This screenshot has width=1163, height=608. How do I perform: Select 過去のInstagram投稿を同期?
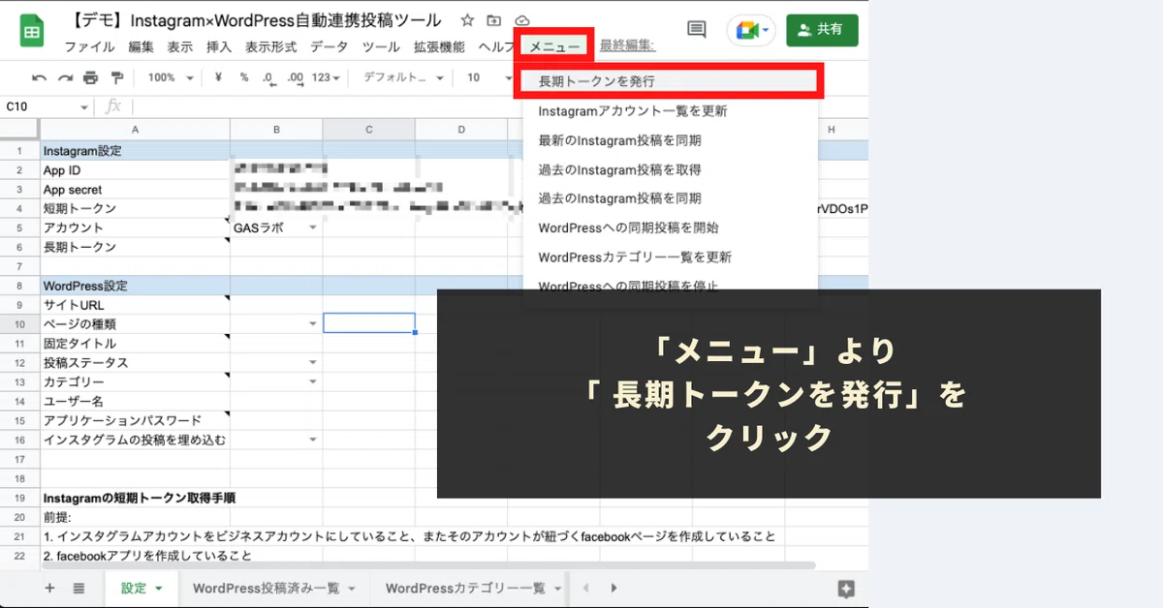coord(669,198)
